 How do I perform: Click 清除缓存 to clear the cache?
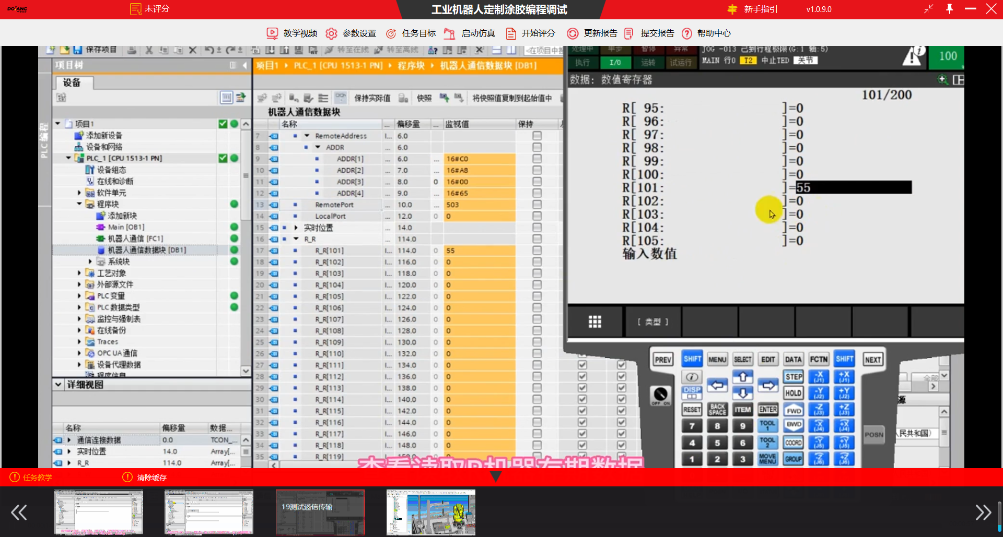tap(145, 478)
